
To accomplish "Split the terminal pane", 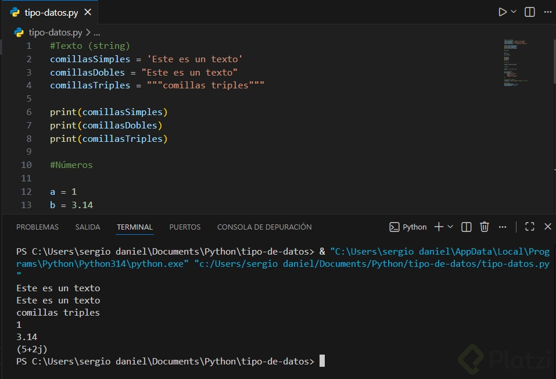I will [x=466, y=227].
